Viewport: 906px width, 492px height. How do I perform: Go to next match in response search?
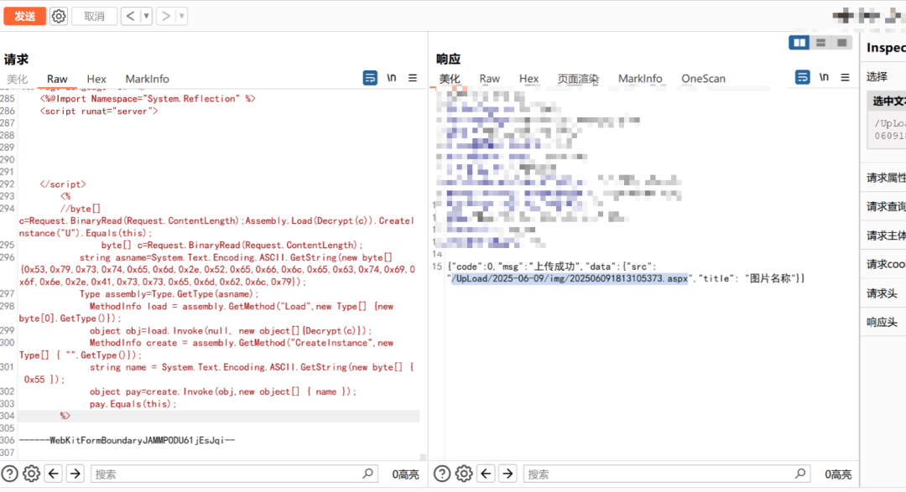508,474
